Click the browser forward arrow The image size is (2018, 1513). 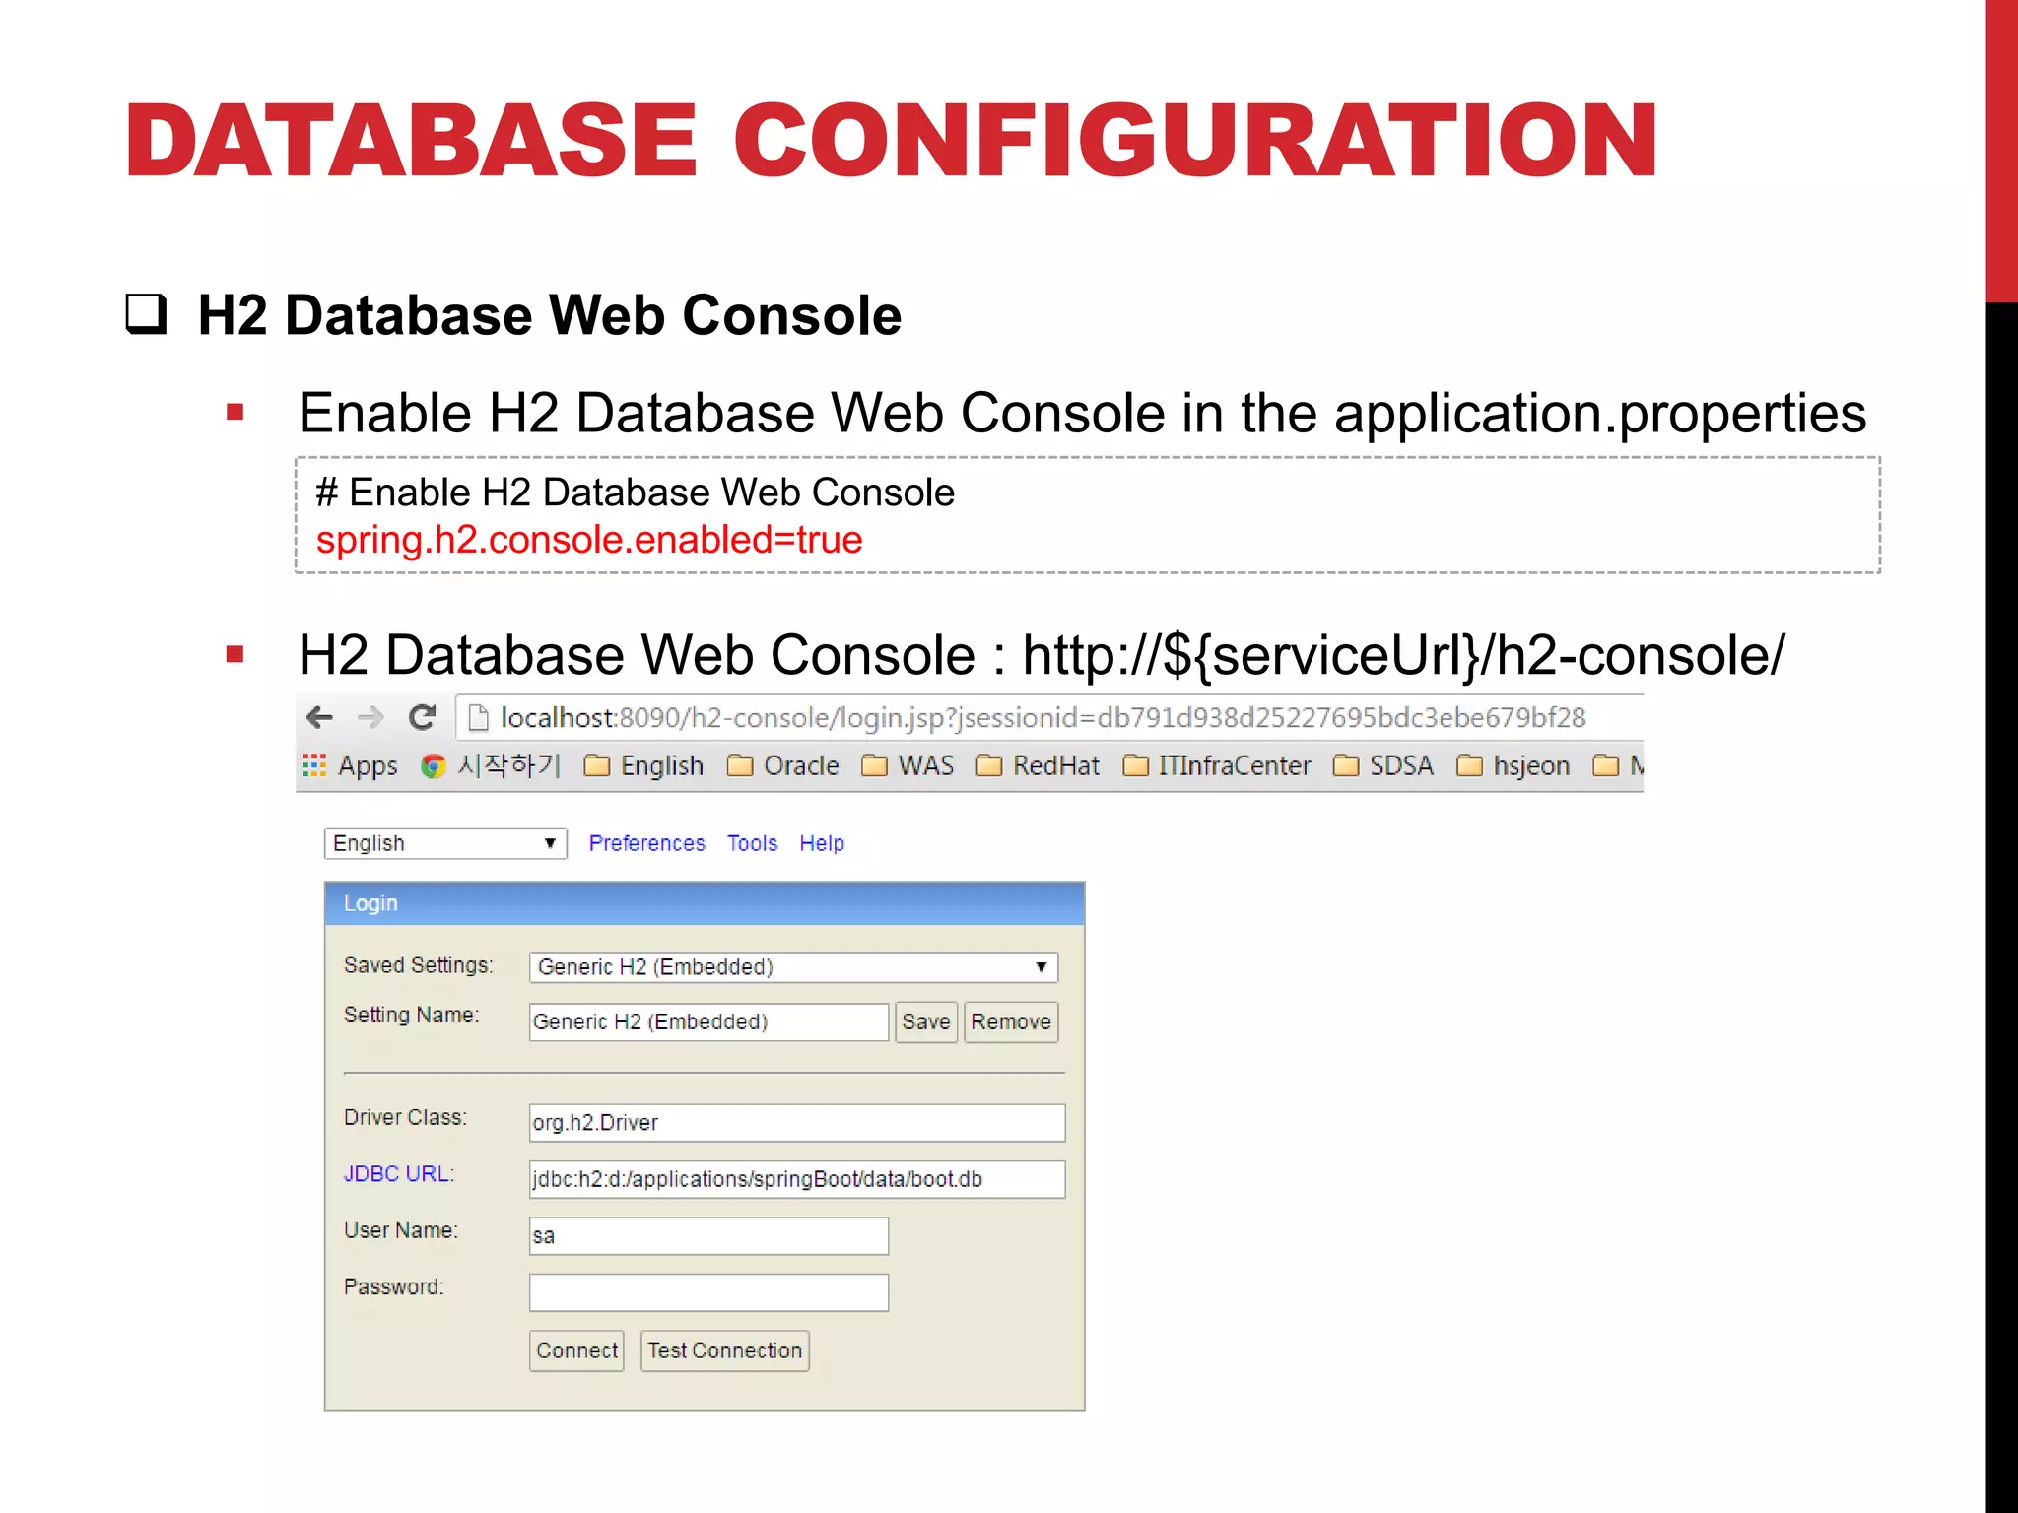[370, 717]
